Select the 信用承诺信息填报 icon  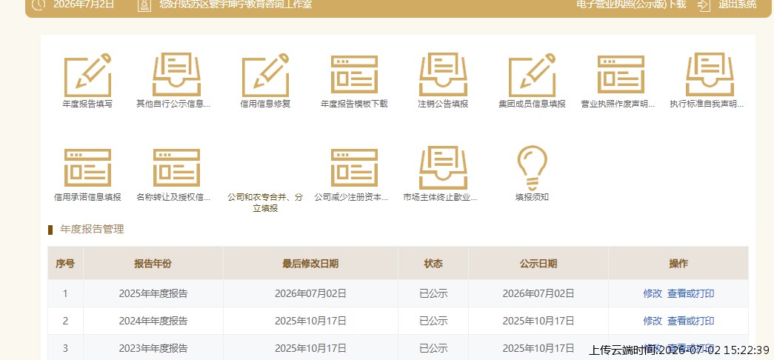click(88, 168)
